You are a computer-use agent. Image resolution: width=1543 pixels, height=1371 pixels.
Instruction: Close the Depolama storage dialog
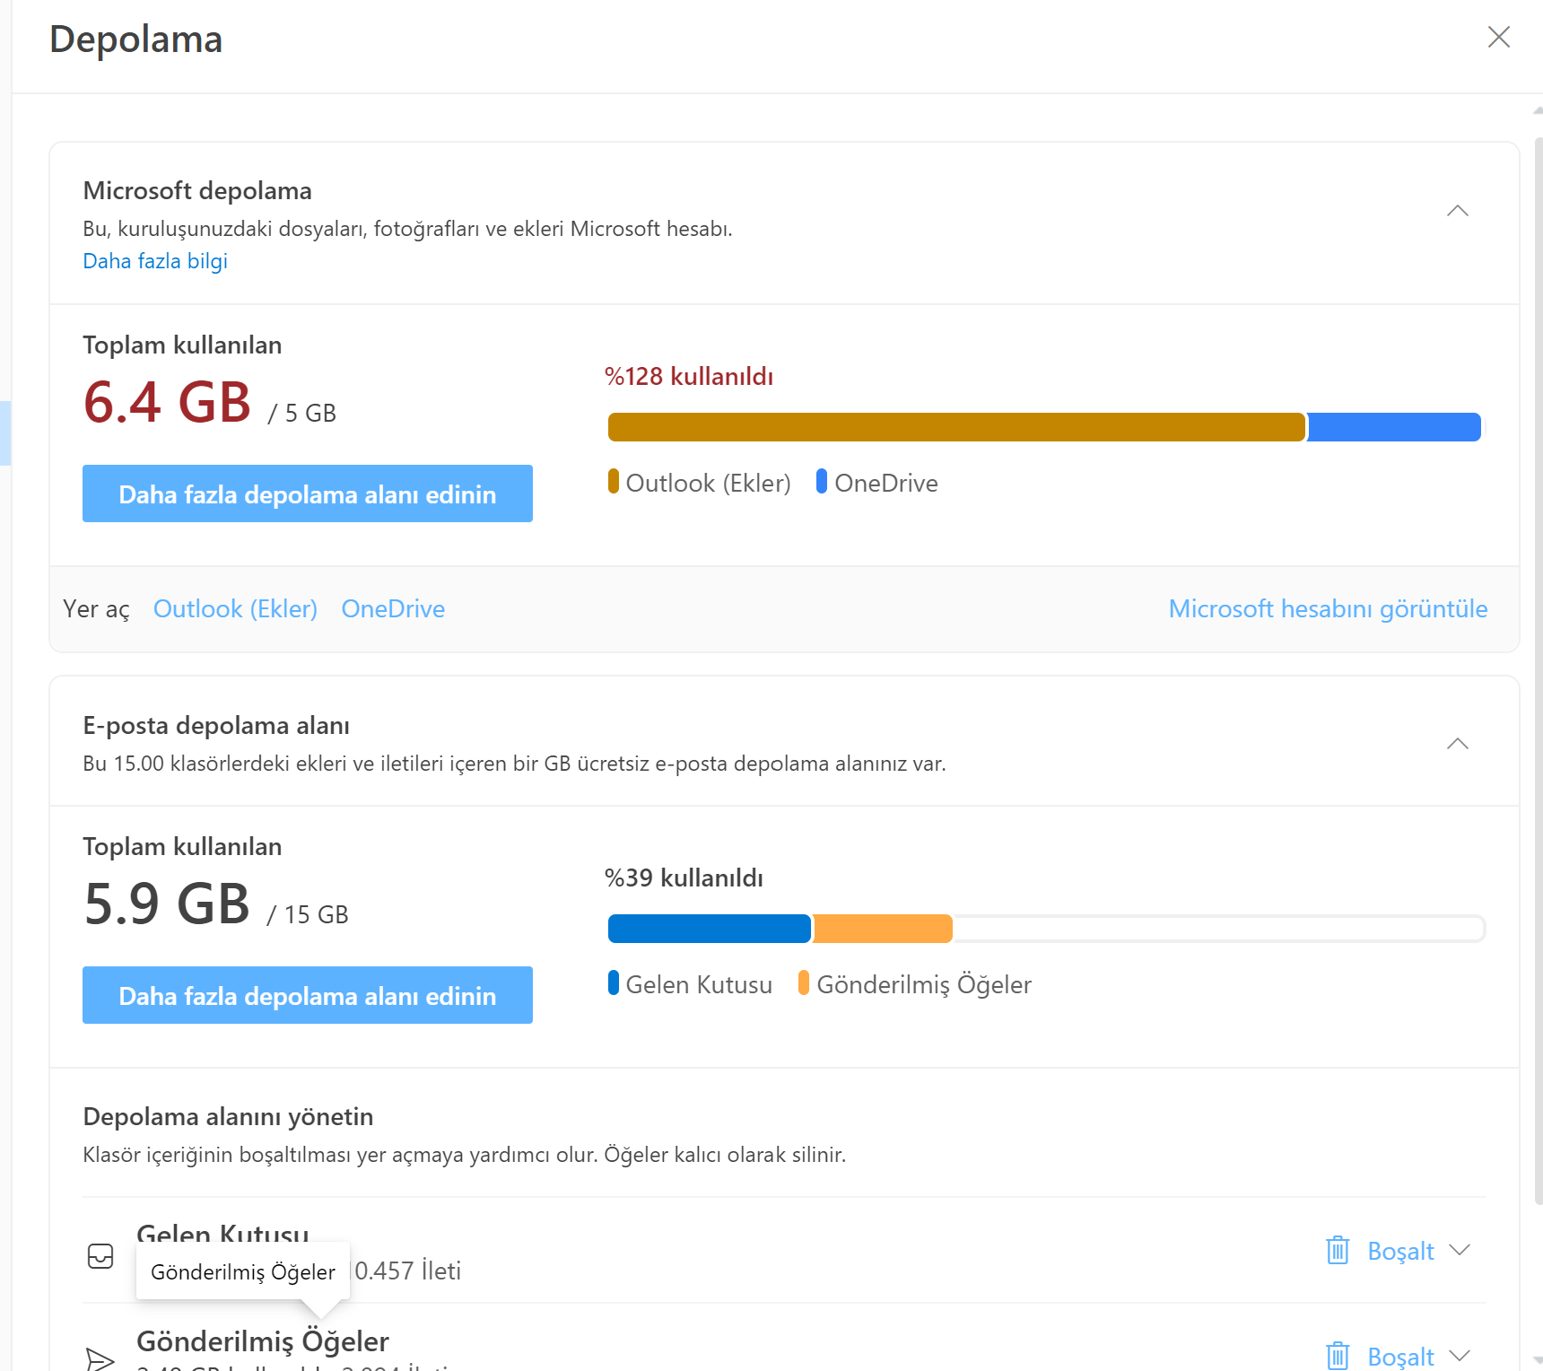point(1499,37)
